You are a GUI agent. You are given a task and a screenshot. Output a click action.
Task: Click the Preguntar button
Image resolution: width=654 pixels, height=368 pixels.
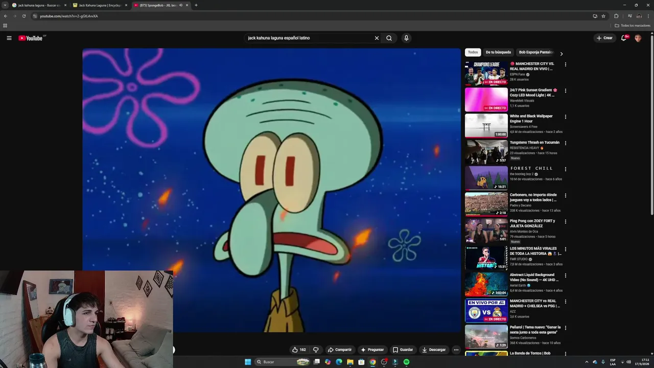pyautogui.click(x=372, y=350)
